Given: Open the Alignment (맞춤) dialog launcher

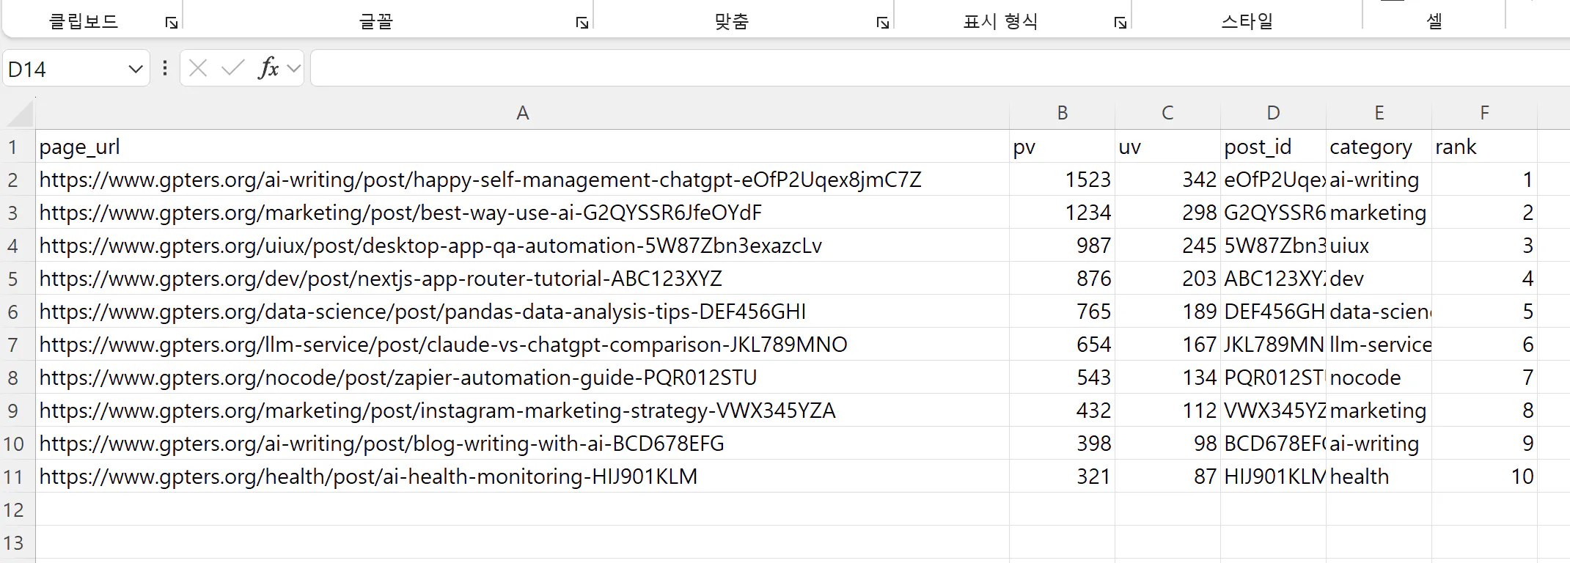Looking at the screenshot, I should 883,23.
